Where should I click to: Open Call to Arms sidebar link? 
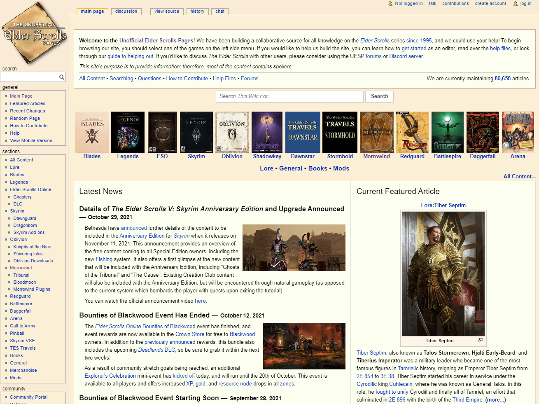click(23, 326)
